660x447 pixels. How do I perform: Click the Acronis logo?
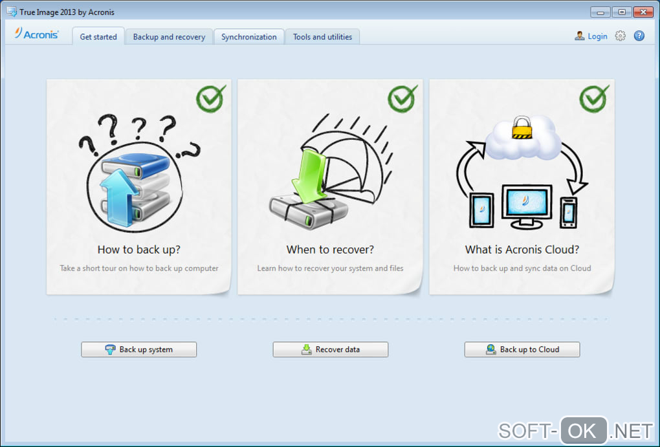pyautogui.click(x=37, y=34)
